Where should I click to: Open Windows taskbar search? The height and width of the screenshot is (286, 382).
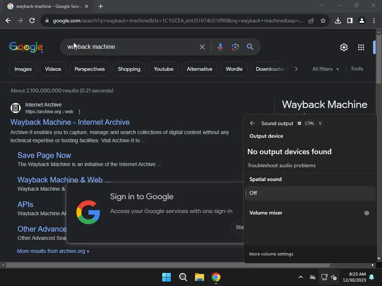(x=183, y=277)
